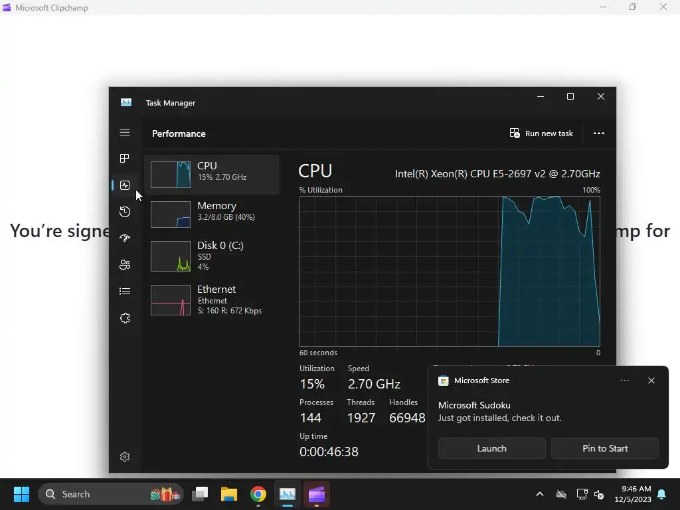
Task: Click the Intel Xeon CPU model text
Action: click(x=497, y=174)
